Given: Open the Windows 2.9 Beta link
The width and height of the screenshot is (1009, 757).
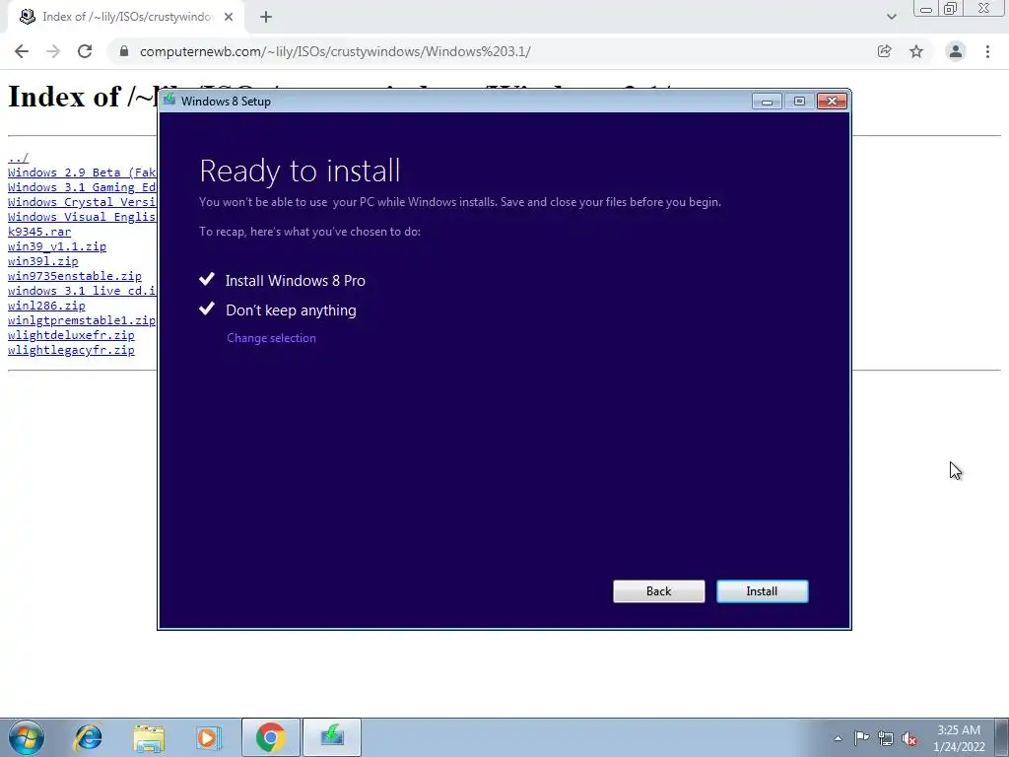Looking at the screenshot, I should 82,172.
